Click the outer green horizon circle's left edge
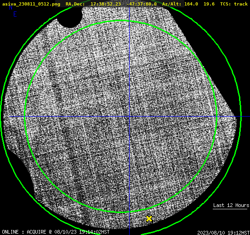Viewport: 250px width, 235px height. click(x=1, y=115)
